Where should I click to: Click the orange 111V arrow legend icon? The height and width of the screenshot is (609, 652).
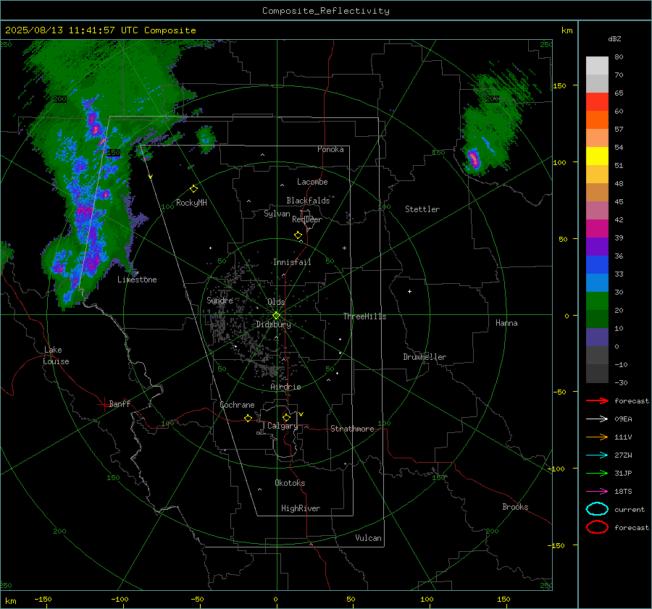coord(597,437)
